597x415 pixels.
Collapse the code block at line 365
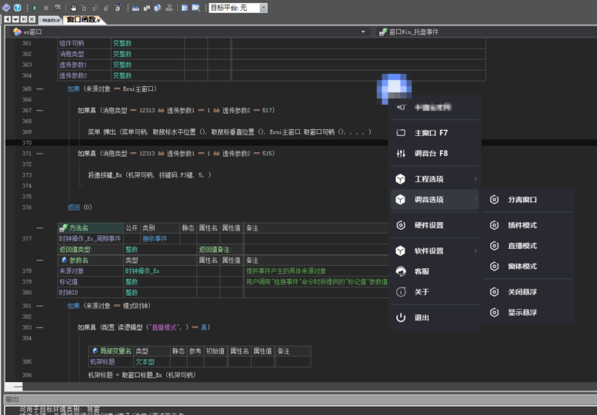(x=40, y=89)
